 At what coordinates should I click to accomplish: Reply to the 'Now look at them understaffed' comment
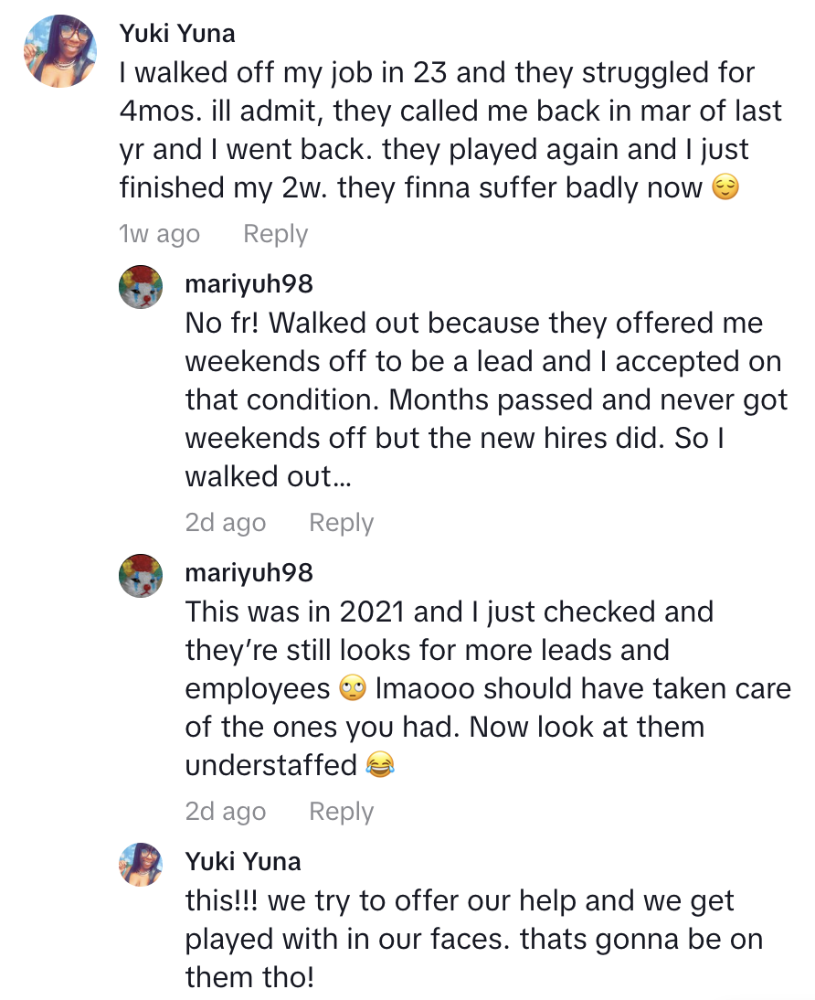coord(341,812)
